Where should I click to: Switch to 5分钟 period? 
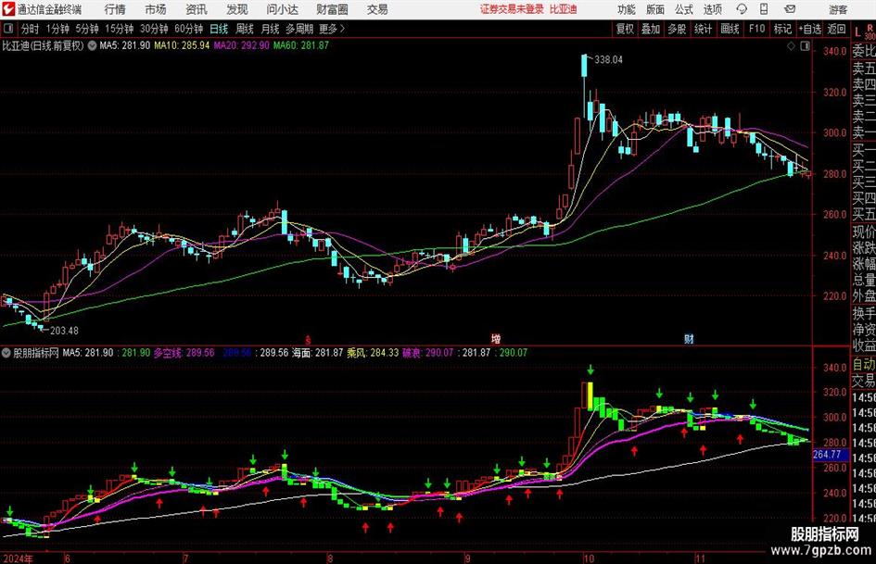tap(87, 29)
